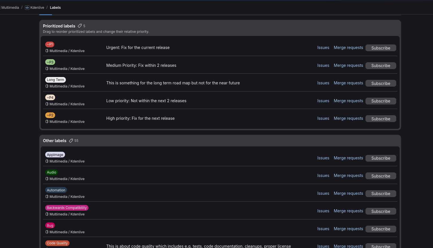
Task: Open the Long Term label
Action: click(55, 80)
